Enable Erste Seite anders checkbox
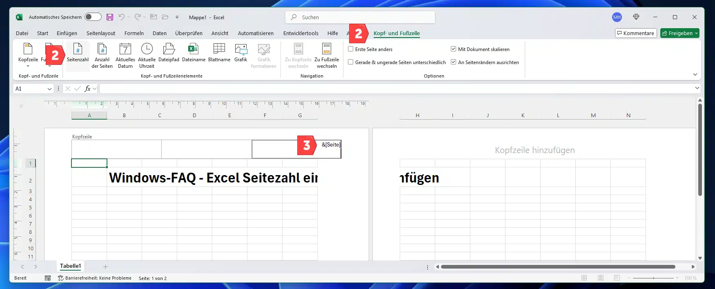The height and width of the screenshot is (289, 715). coord(351,49)
